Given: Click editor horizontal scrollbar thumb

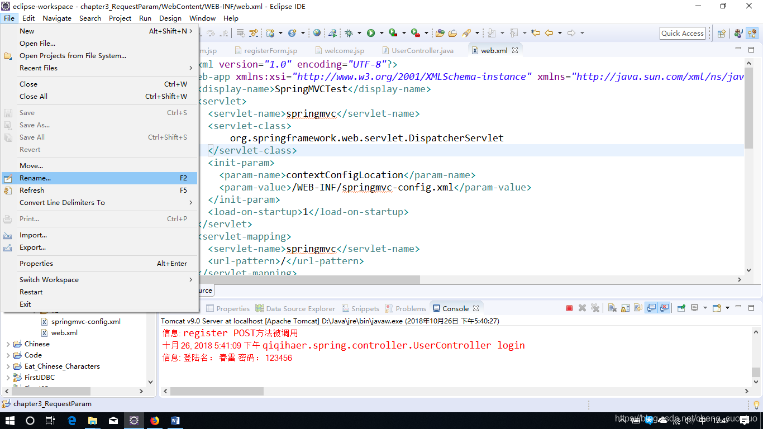Looking at the screenshot, I should coord(308,279).
